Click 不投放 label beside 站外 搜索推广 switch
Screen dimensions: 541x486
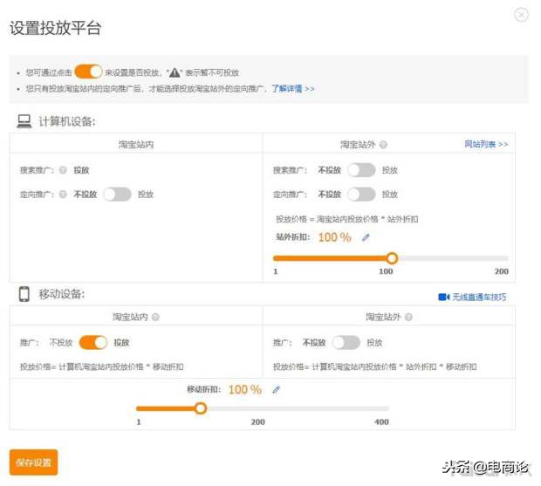point(330,170)
